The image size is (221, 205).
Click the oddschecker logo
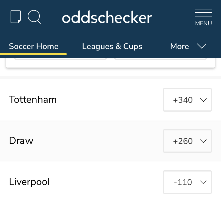[x=107, y=18]
